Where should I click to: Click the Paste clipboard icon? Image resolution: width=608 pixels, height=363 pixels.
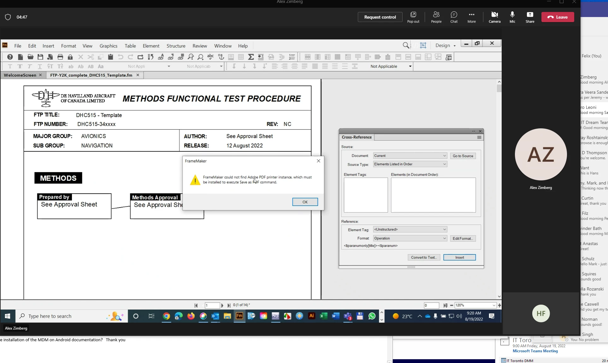(110, 57)
